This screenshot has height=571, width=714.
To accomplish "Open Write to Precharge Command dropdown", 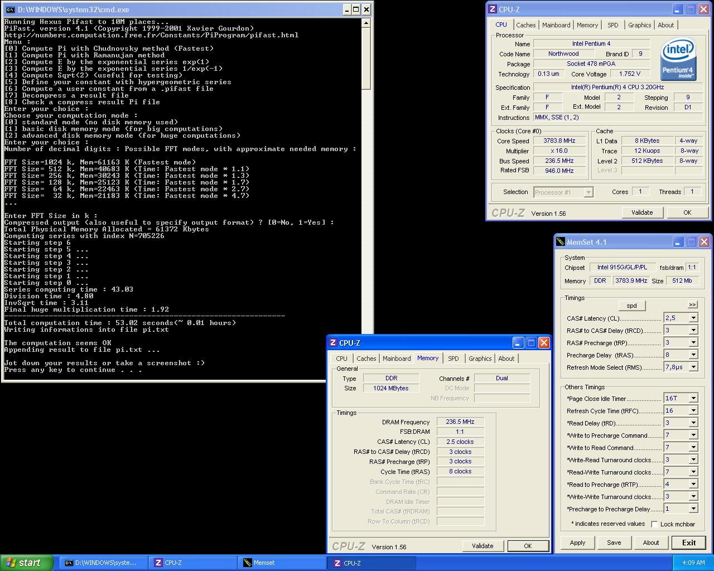I will tap(693, 435).
